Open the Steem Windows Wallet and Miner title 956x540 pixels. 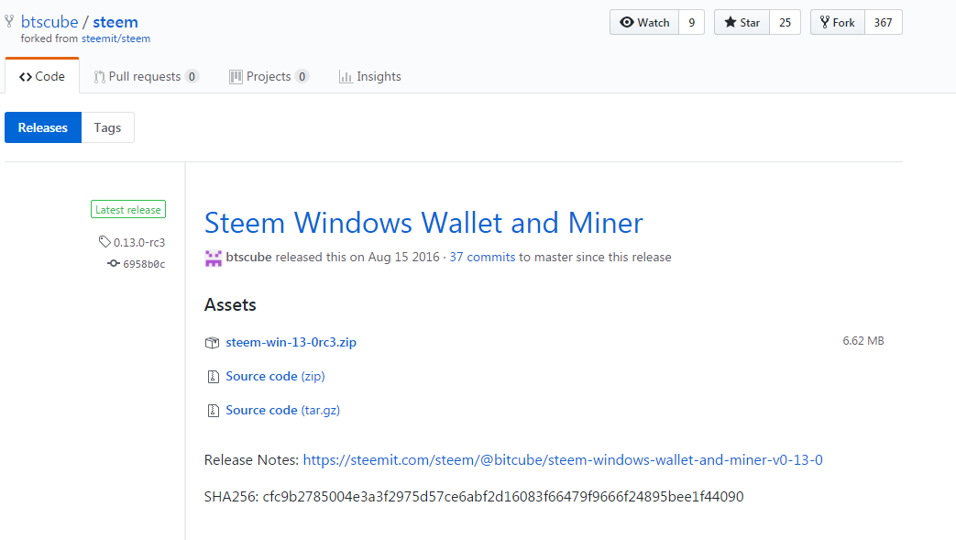[423, 223]
